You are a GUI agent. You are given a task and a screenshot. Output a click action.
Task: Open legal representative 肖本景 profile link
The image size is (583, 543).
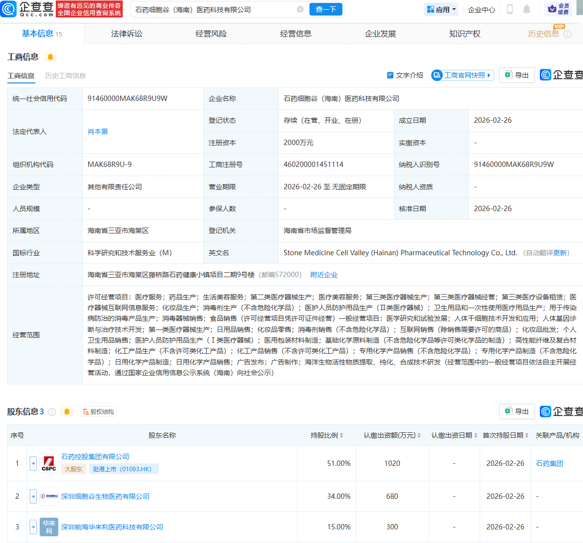97,131
